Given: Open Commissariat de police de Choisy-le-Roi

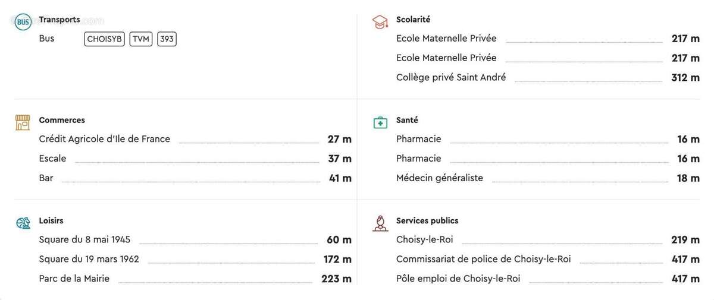Looking at the screenshot, I should pyautogui.click(x=483, y=260).
